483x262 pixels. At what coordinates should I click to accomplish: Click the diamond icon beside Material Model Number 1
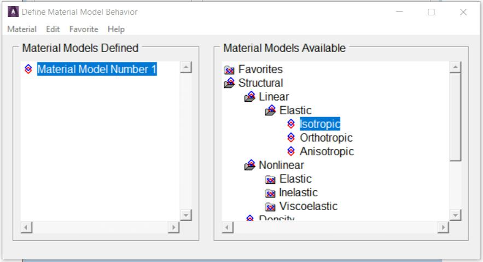coord(28,69)
